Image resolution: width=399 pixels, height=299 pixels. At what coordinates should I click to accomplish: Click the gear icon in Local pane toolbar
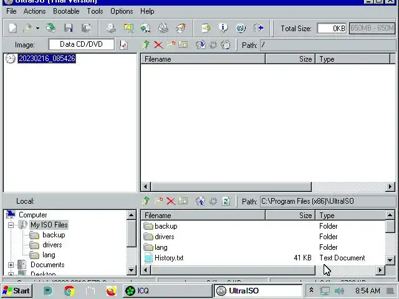[213, 201]
